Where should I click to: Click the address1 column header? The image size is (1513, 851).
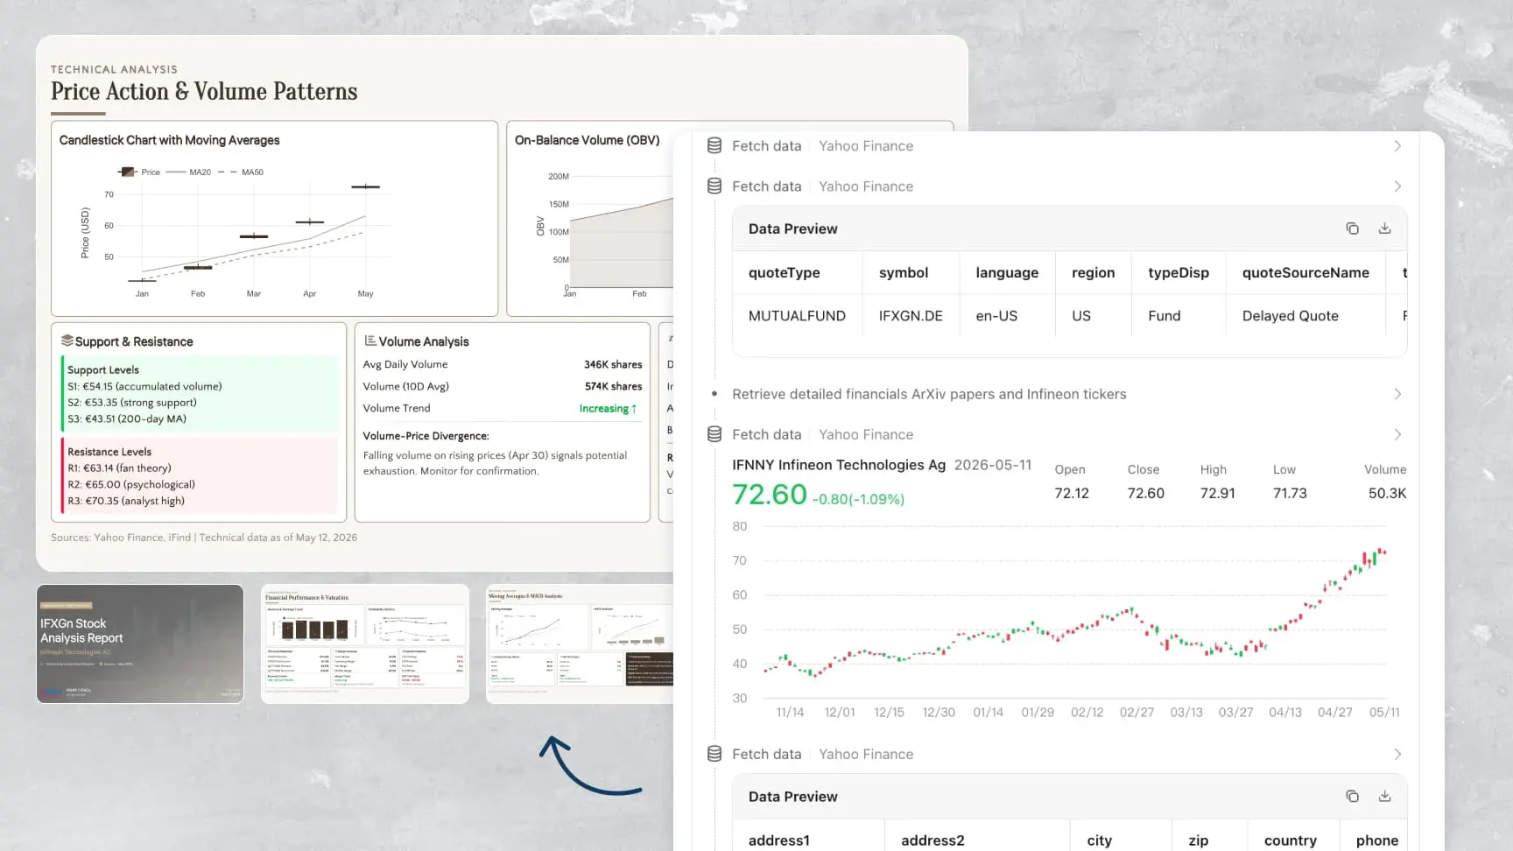pos(779,840)
